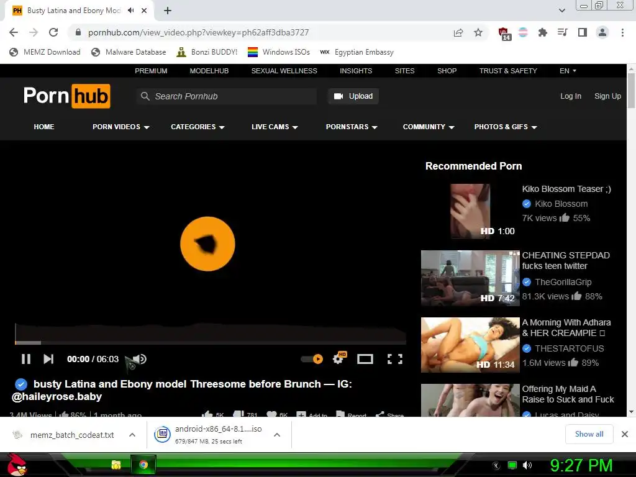
Task: Click the search magnifier icon
Action: pos(145,96)
